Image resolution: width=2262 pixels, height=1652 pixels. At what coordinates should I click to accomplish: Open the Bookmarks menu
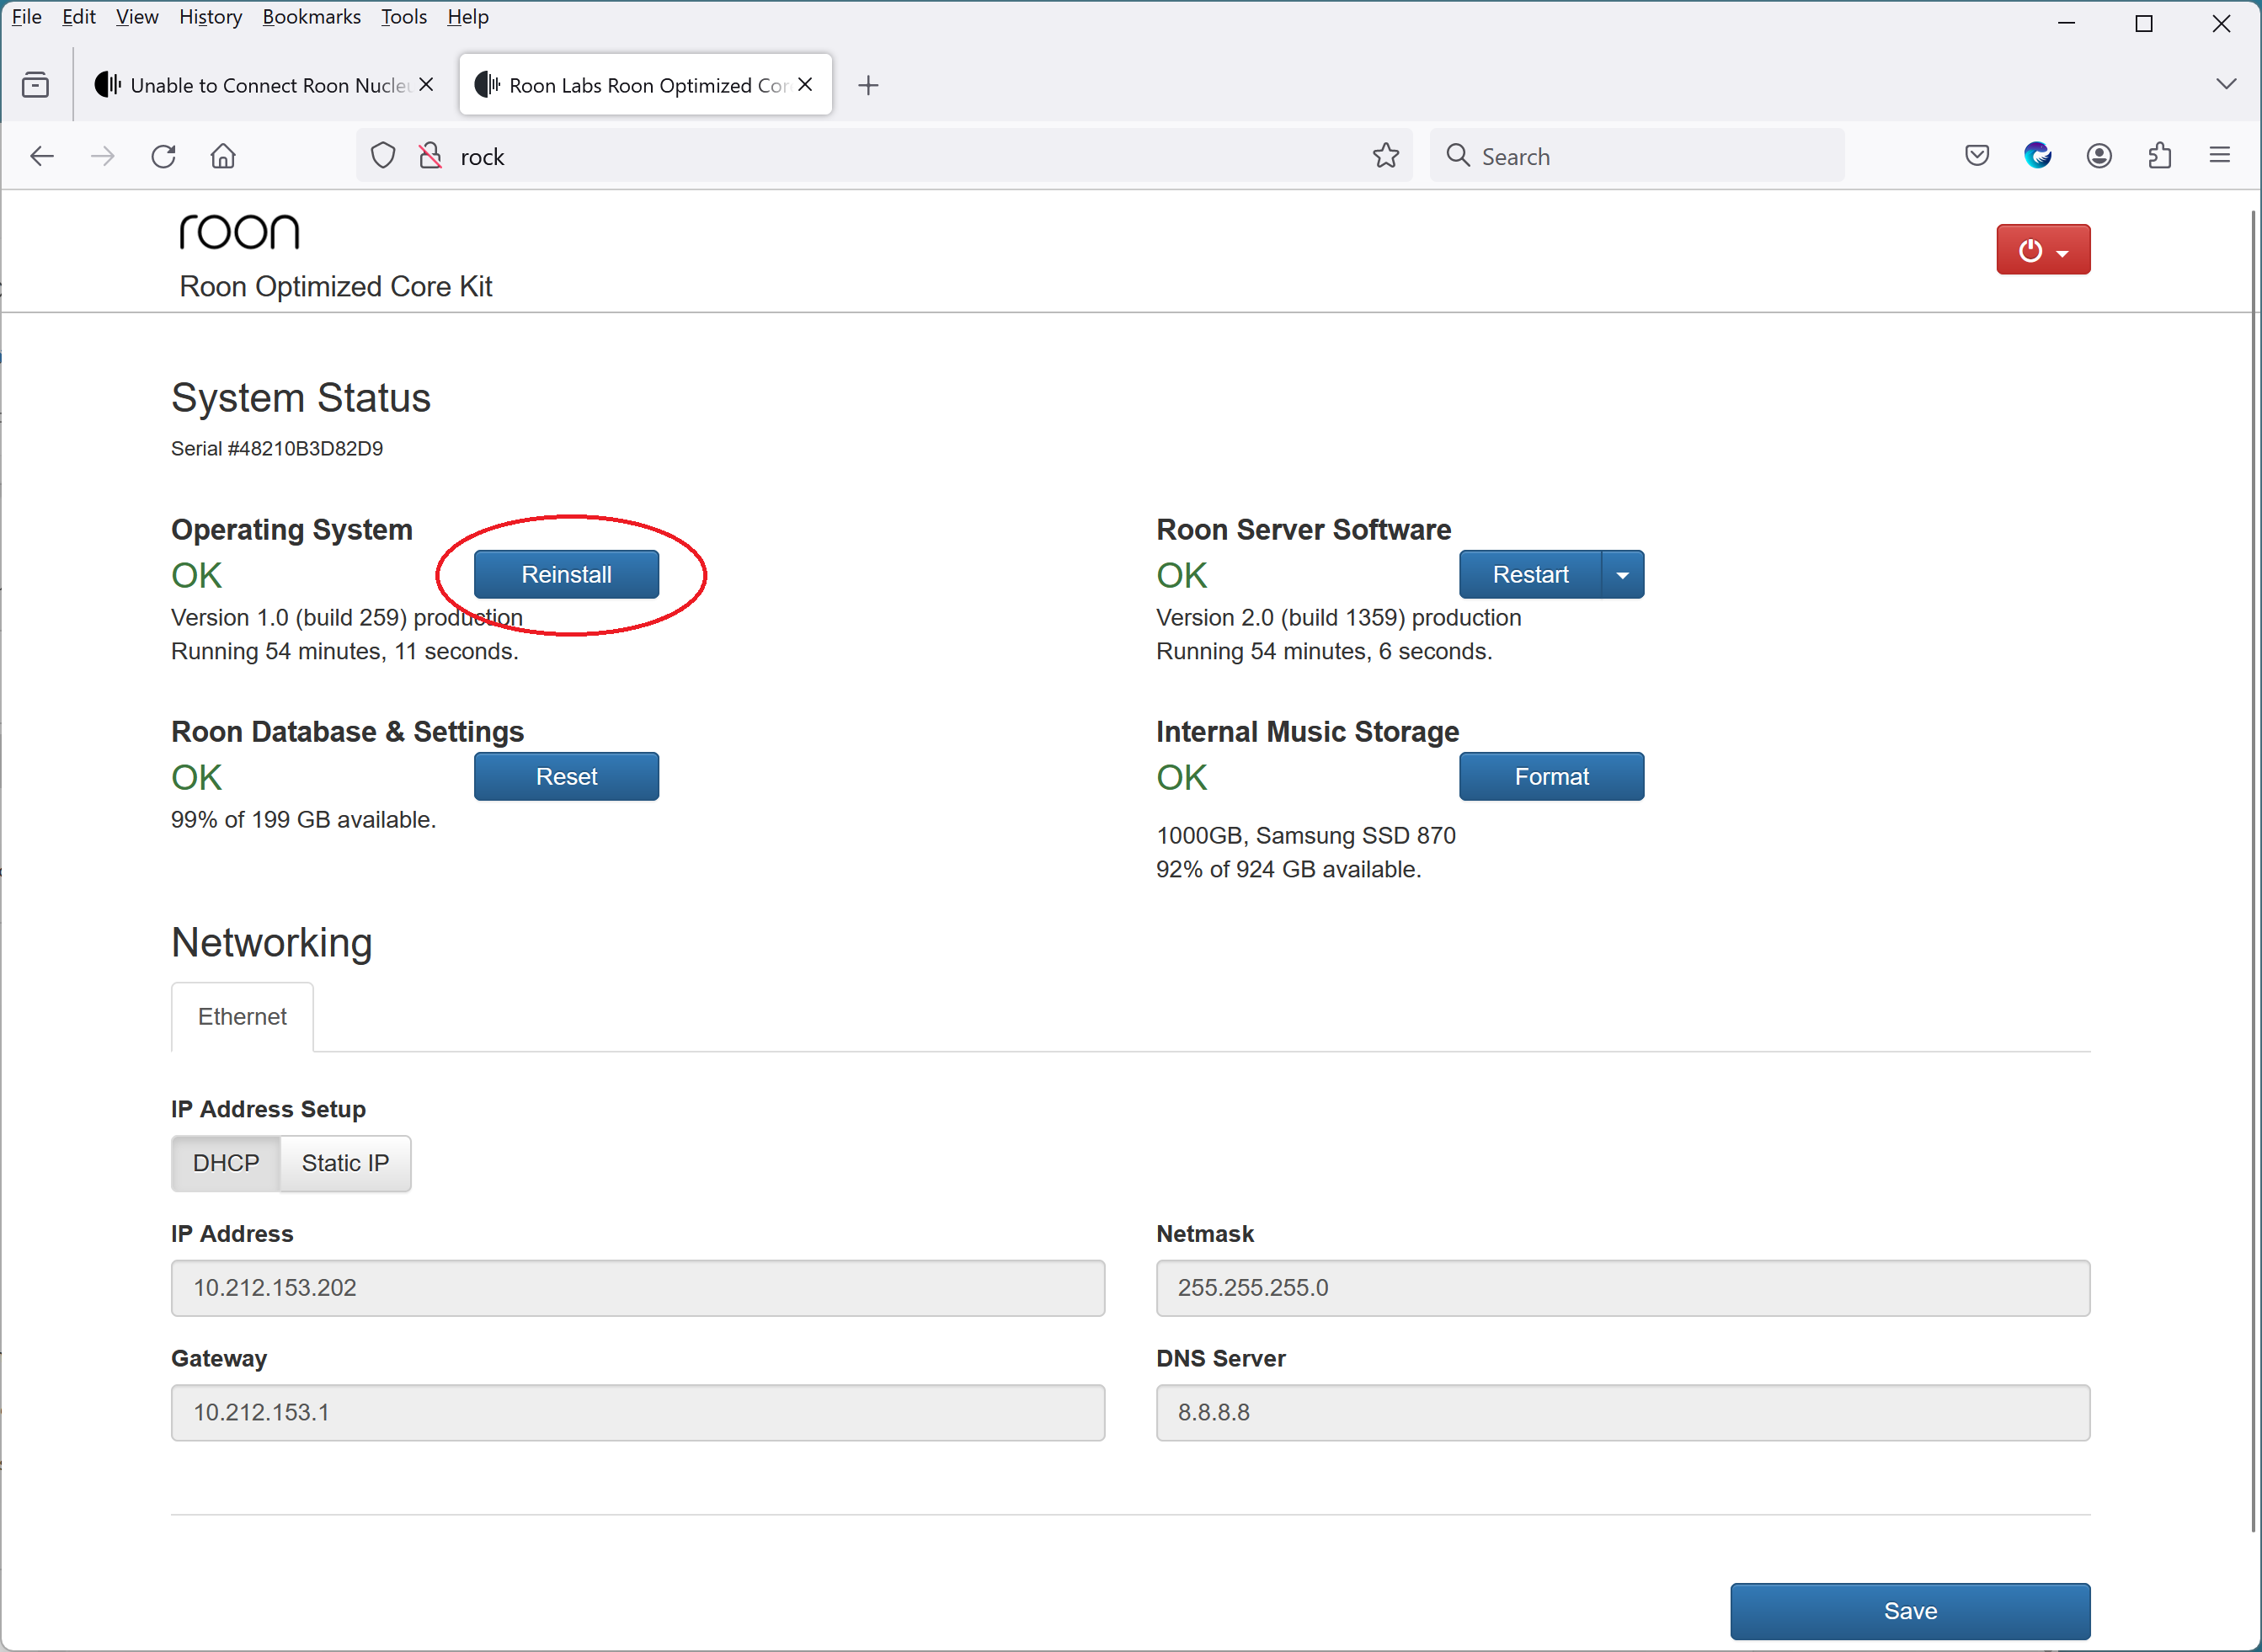311,17
